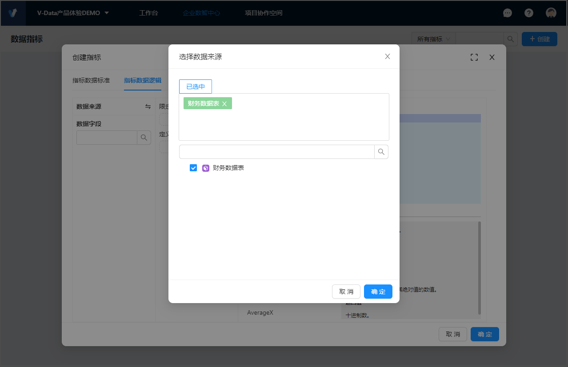Click the swap icon beside 数据来源
Image resolution: width=568 pixels, height=367 pixels.
(148, 107)
